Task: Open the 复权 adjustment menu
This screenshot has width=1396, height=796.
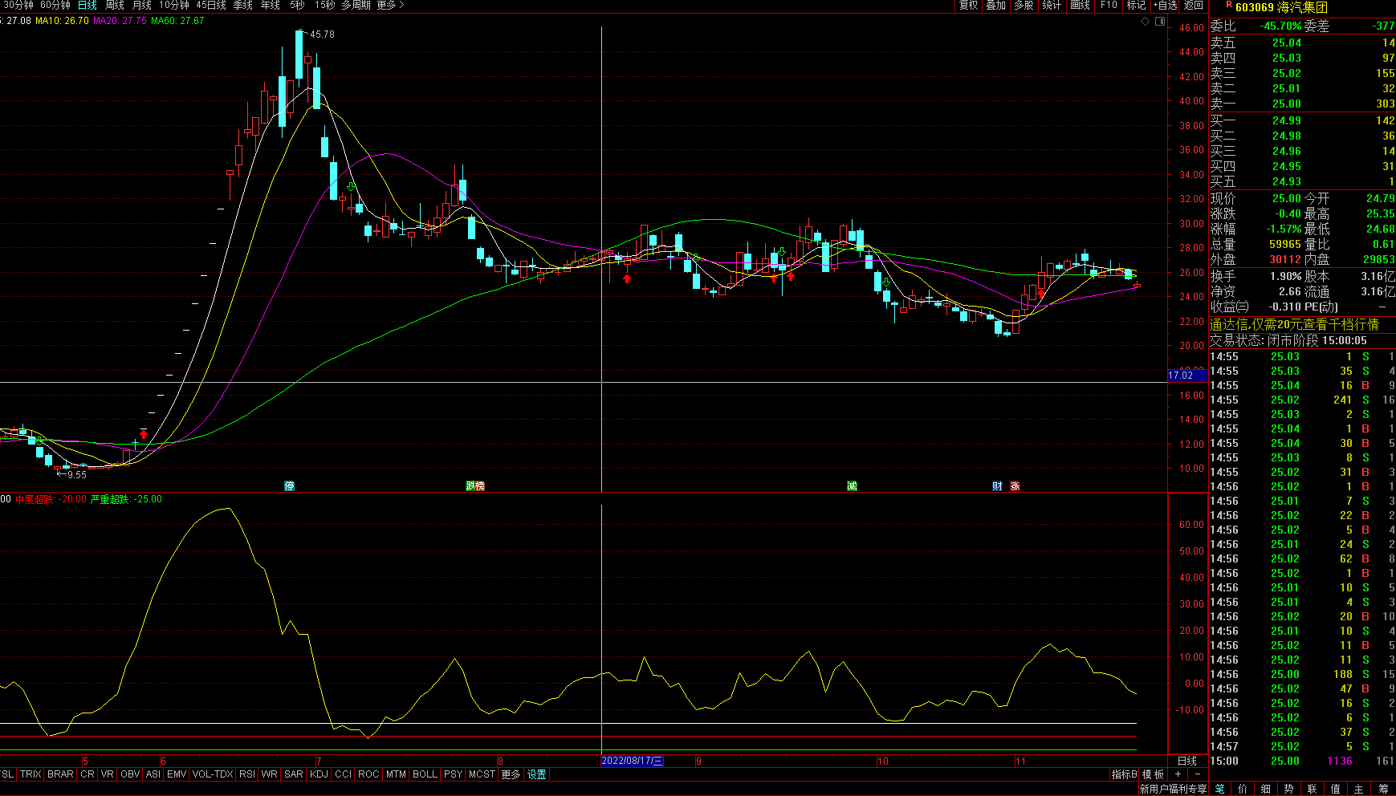Action: pos(969,6)
